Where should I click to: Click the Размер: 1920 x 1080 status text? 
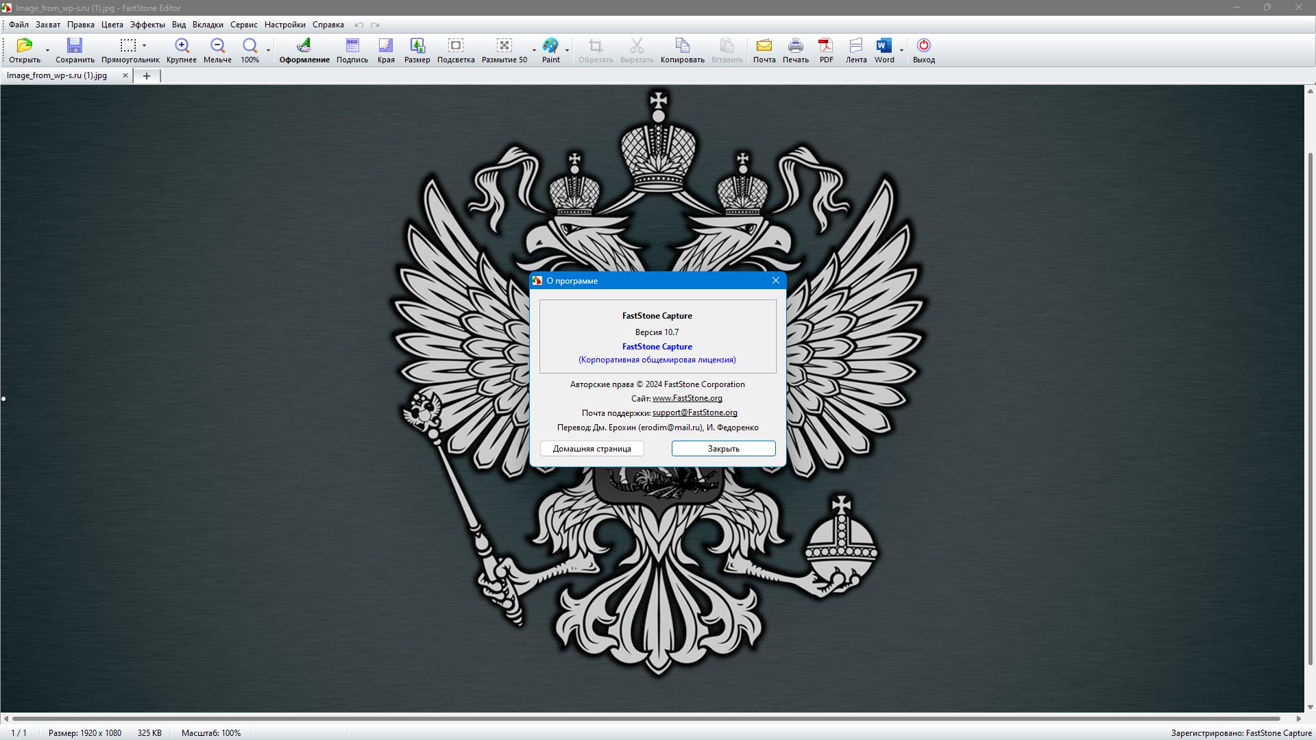(85, 733)
